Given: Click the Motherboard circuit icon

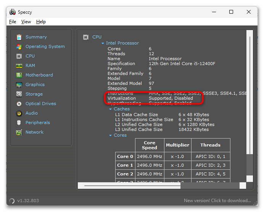Looking at the screenshot, I should click(19, 75).
